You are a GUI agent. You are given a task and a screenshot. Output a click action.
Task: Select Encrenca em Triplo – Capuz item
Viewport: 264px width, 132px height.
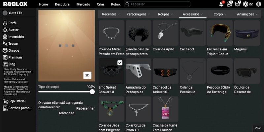click(220, 33)
